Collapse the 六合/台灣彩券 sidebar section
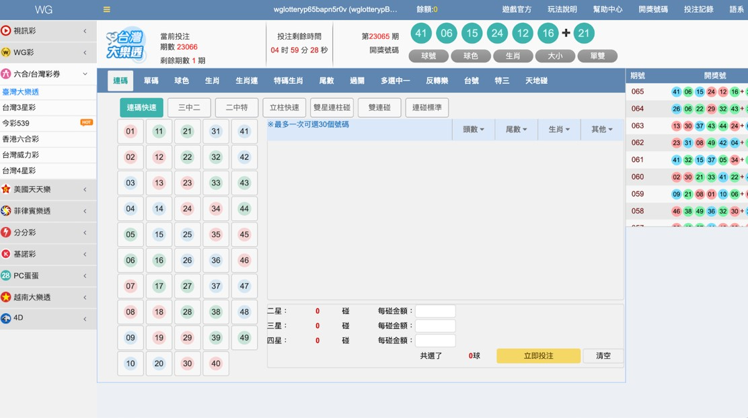The width and height of the screenshot is (748, 418). click(85, 74)
